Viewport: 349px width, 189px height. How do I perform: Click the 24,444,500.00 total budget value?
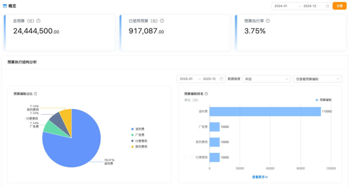[x=36, y=31]
